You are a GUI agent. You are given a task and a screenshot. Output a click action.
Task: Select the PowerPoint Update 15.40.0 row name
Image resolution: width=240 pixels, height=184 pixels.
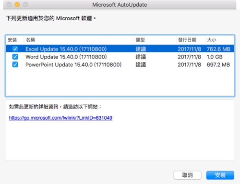click(73, 65)
